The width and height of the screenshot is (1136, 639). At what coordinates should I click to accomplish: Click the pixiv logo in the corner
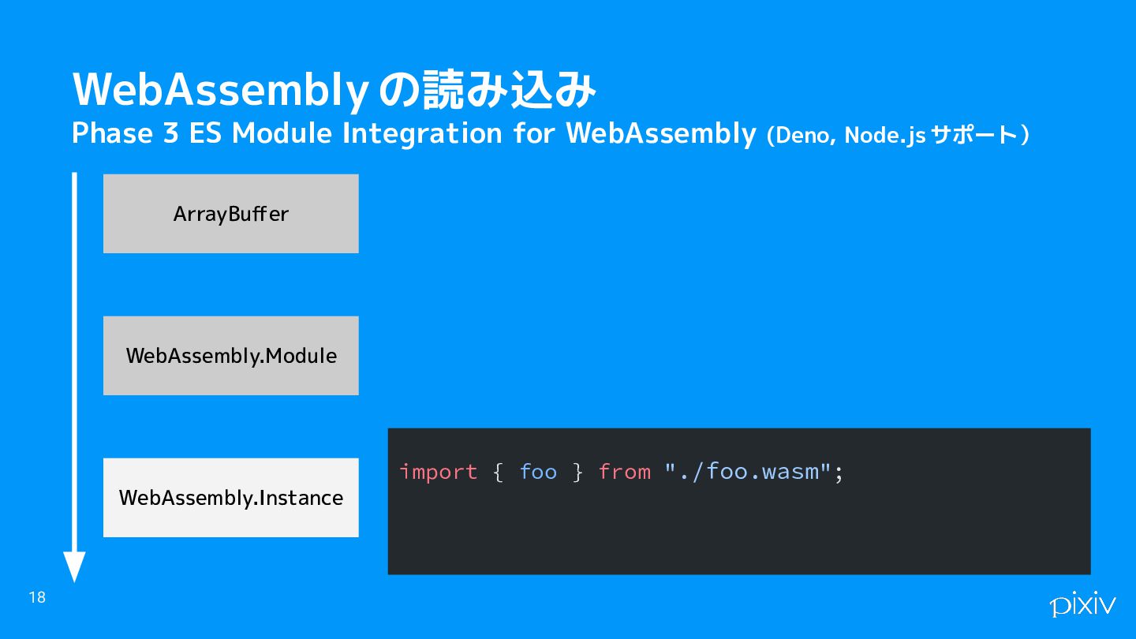[x=1082, y=604]
